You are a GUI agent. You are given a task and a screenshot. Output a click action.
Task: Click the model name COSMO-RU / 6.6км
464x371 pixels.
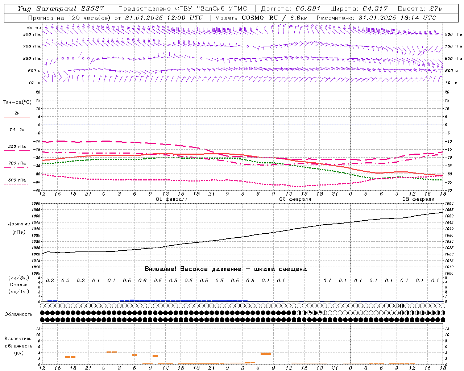(x=274, y=18)
